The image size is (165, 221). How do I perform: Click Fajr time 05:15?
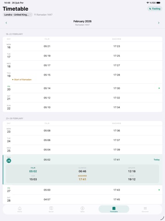[47, 75]
